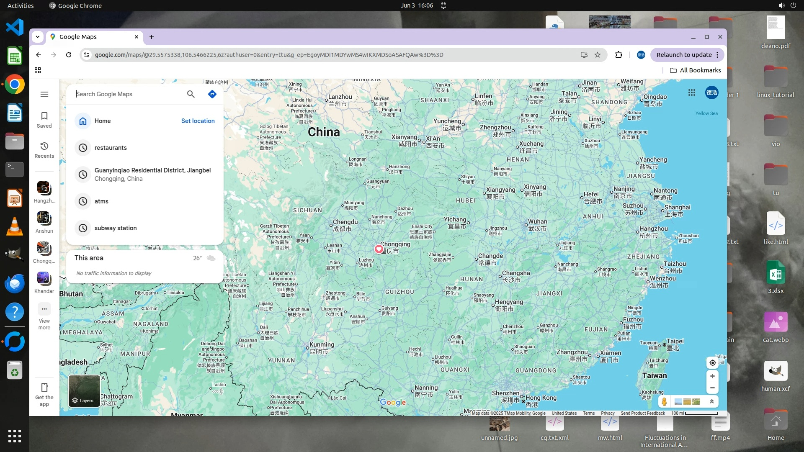The height and width of the screenshot is (452, 804).
Task: Click the Relaunch to update button
Action: (x=684, y=55)
